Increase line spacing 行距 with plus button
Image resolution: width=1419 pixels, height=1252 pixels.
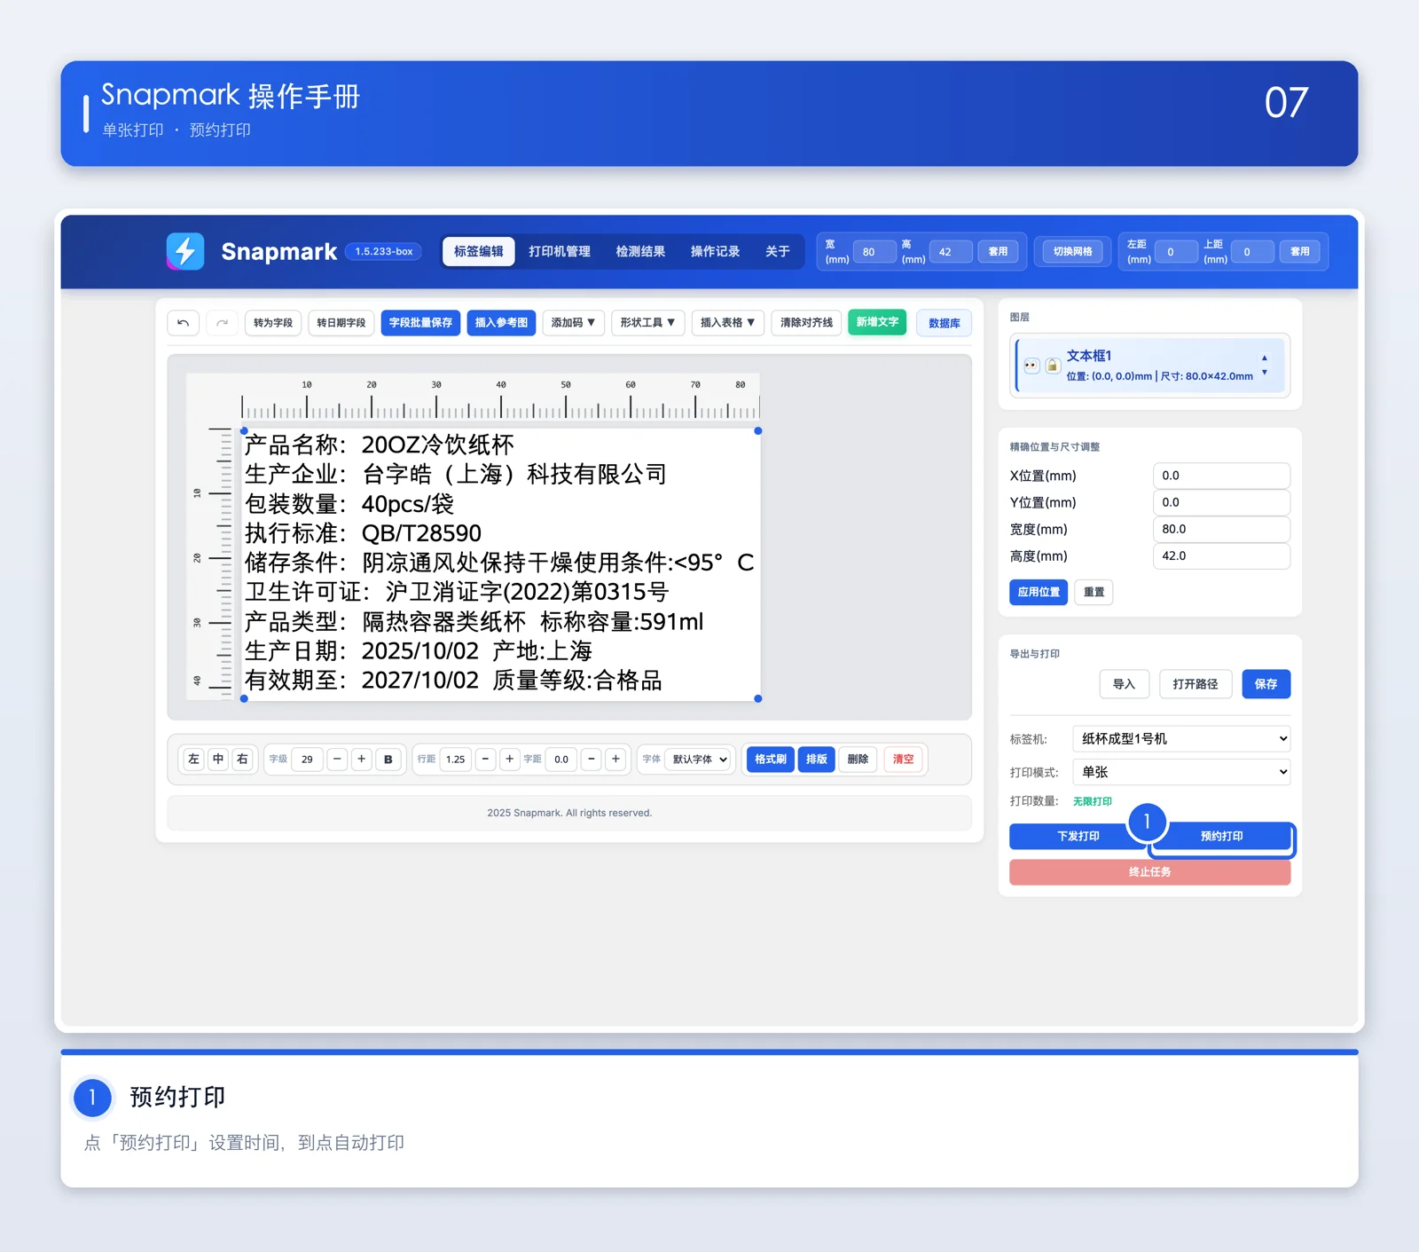click(509, 760)
